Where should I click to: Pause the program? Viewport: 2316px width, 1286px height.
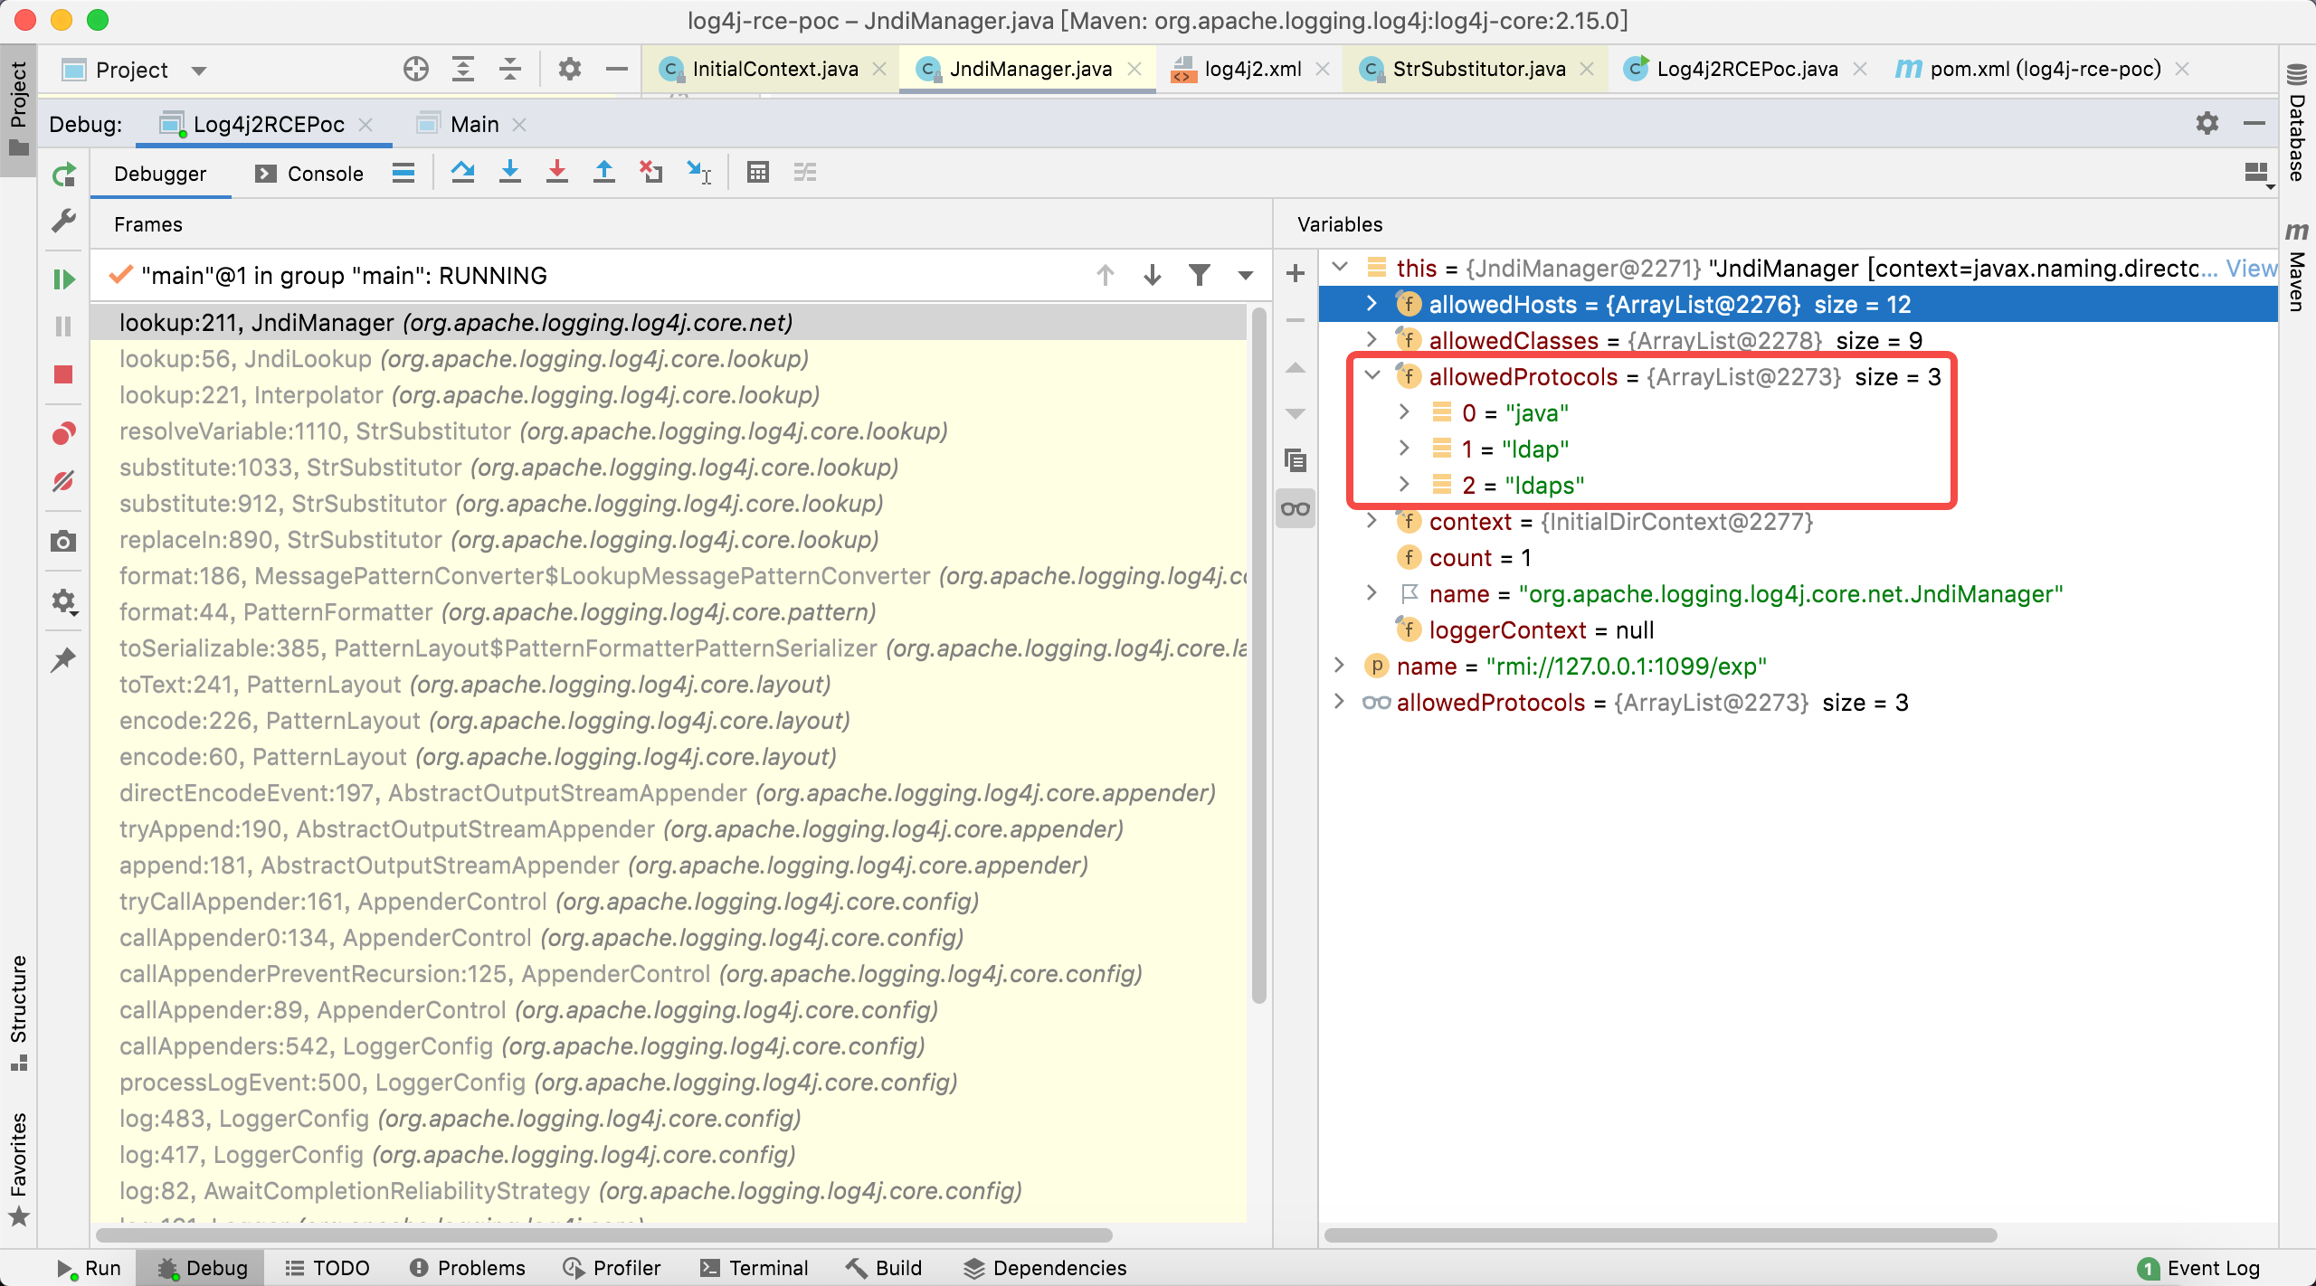(x=63, y=326)
